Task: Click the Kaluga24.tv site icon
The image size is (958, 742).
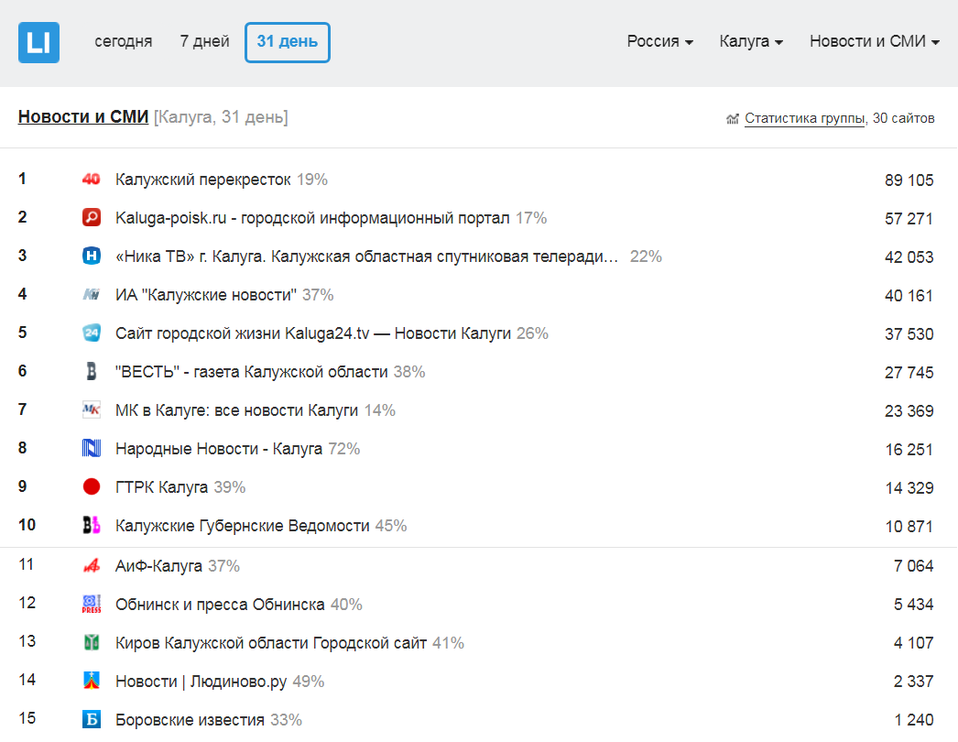Action: point(91,333)
